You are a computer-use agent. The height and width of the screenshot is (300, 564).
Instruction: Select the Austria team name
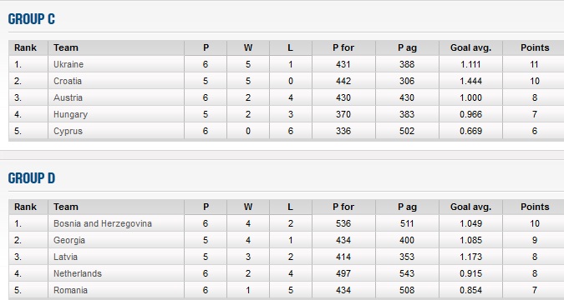click(68, 97)
